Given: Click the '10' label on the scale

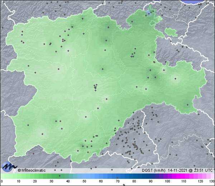Looking at the screenshot, I should click(x=19, y=181).
